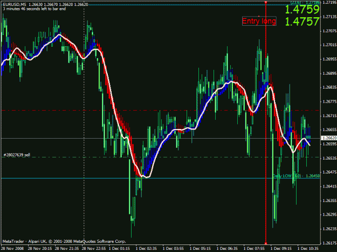
Task: Click the '1 Dec 06:35' time axis label
Action: pyautogui.click(x=227, y=249)
